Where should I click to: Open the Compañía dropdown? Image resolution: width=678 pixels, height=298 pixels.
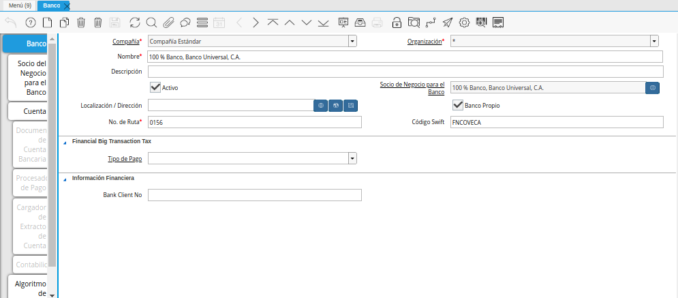pos(353,42)
